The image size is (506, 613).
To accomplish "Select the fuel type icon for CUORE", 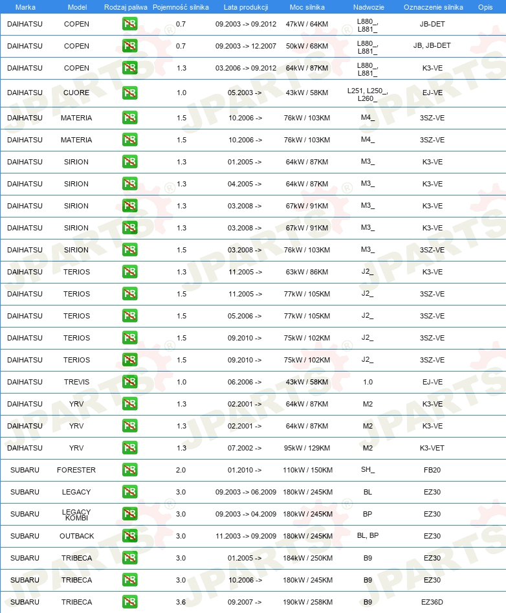I will coord(129,93).
